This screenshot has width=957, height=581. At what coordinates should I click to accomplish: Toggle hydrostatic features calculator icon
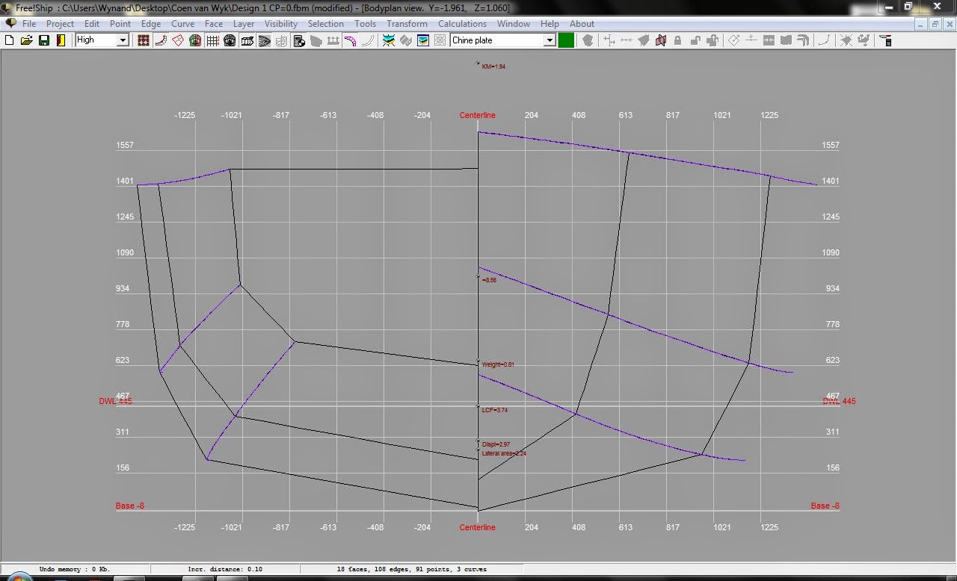tap(299, 40)
